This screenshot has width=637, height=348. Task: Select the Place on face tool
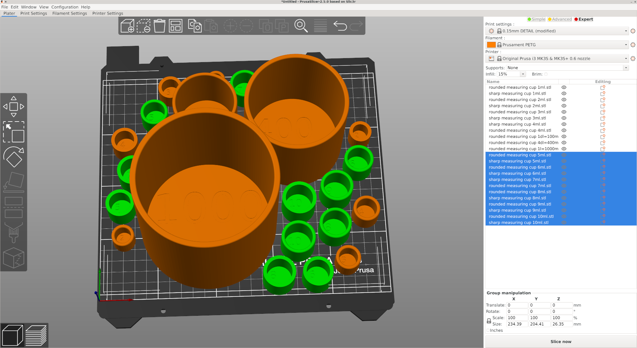pos(14,182)
